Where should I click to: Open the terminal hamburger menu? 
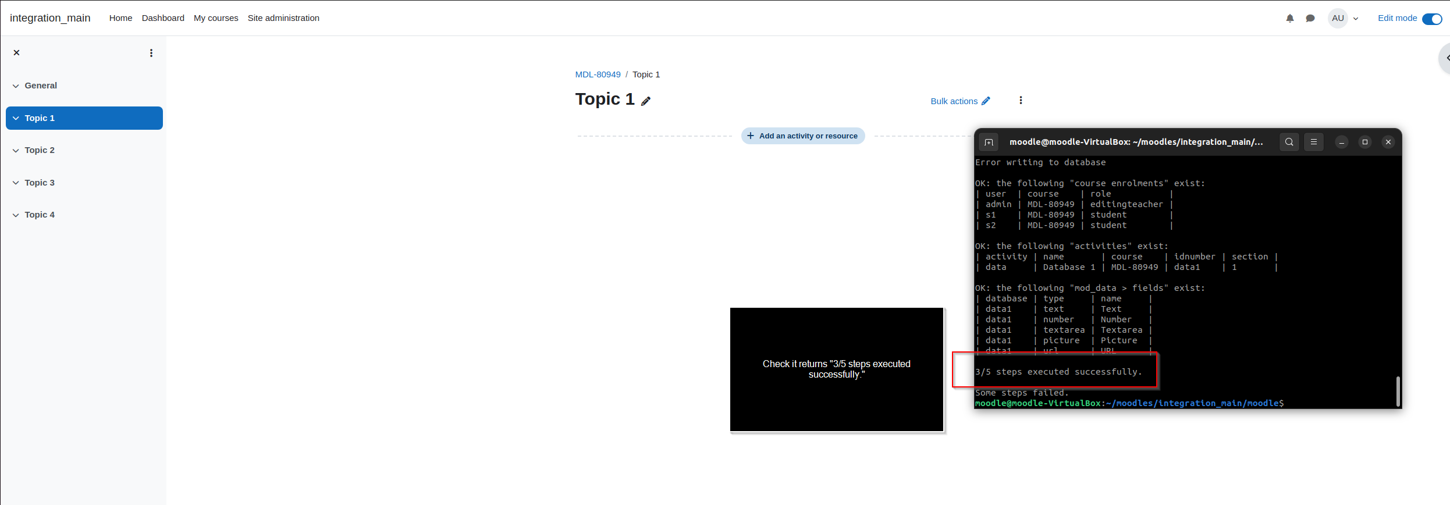click(x=1314, y=142)
